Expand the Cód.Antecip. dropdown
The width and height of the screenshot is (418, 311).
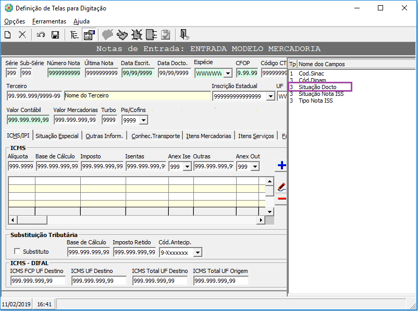coord(198,252)
